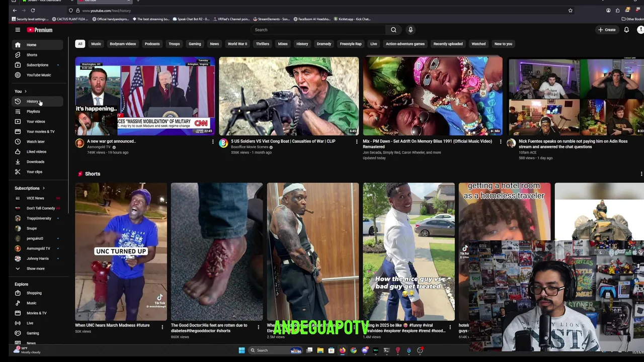Viewport: 644px width, 362px height.
Task: Open Live under Explore section
Action: pyautogui.click(x=38, y=323)
